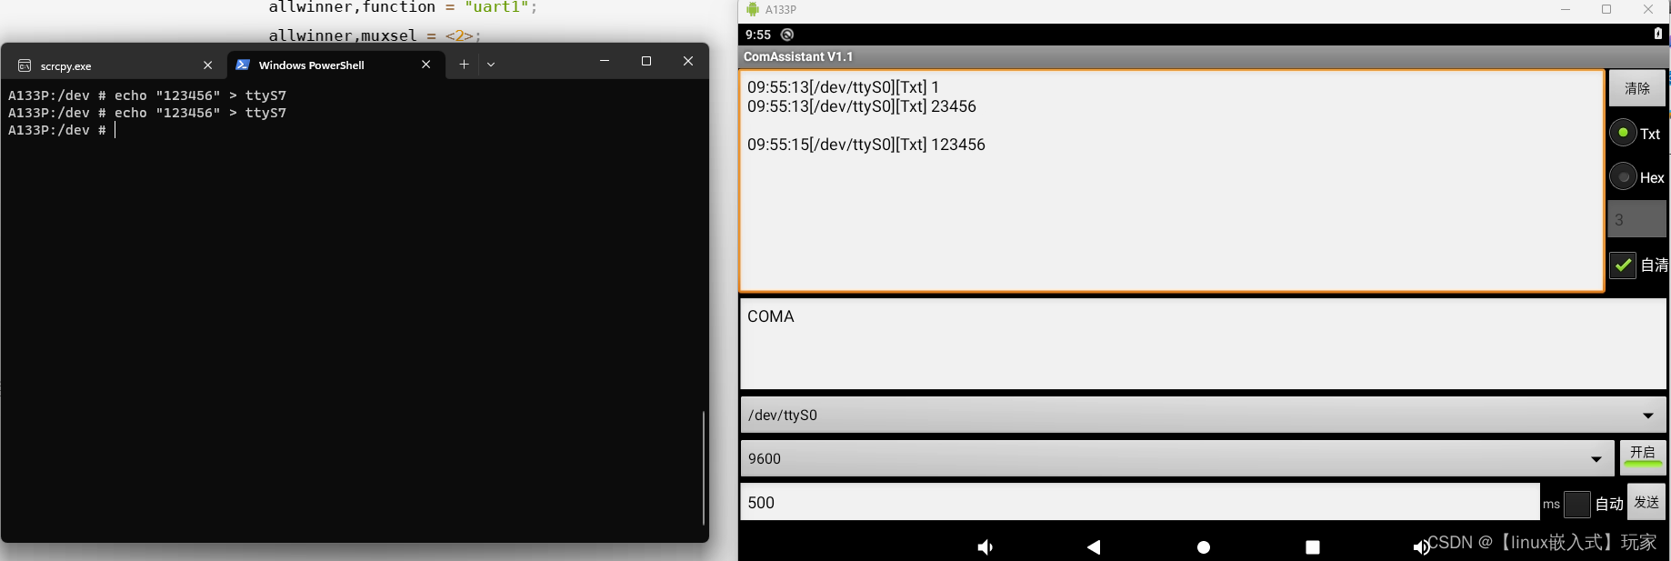The image size is (1671, 561).
Task: Open the 9600 baud rate dropdown
Action: tap(1177, 458)
